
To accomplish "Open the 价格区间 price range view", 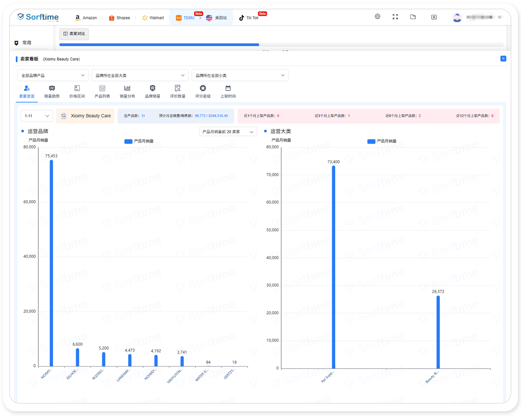I will pos(77,92).
